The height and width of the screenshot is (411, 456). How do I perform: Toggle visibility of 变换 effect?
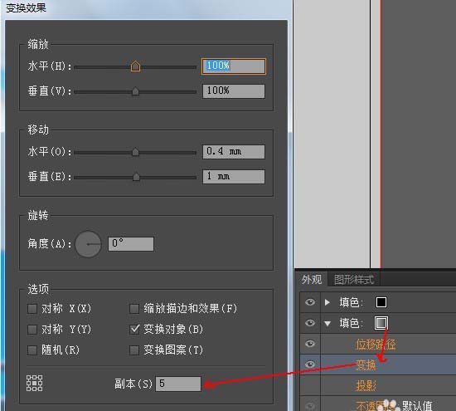coord(310,365)
